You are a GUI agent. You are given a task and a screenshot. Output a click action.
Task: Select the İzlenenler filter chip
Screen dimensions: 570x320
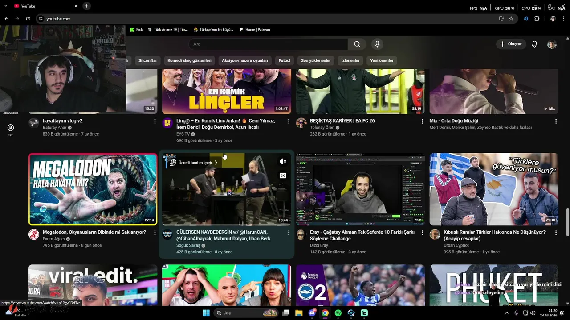pos(350,60)
